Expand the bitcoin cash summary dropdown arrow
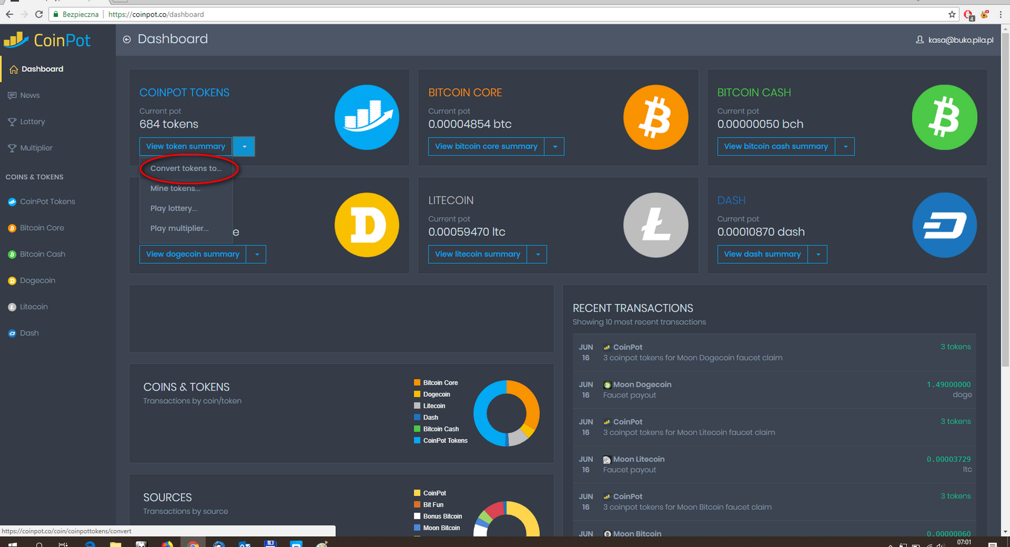 [x=845, y=146]
